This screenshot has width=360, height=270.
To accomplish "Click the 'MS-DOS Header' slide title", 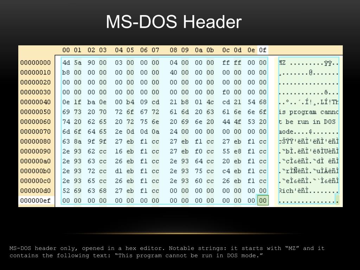I will click(174, 22).
